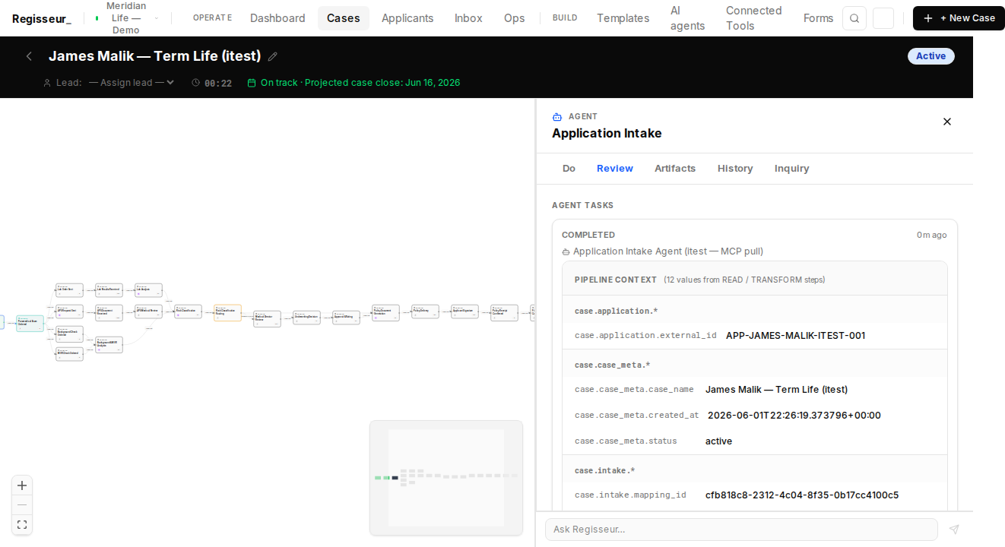1005x547 pixels.
Task: Open search with magnifier icon
Action: click(854, 18)
